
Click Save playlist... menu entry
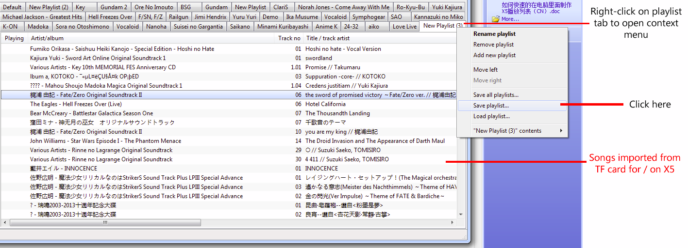pos(512,106)
